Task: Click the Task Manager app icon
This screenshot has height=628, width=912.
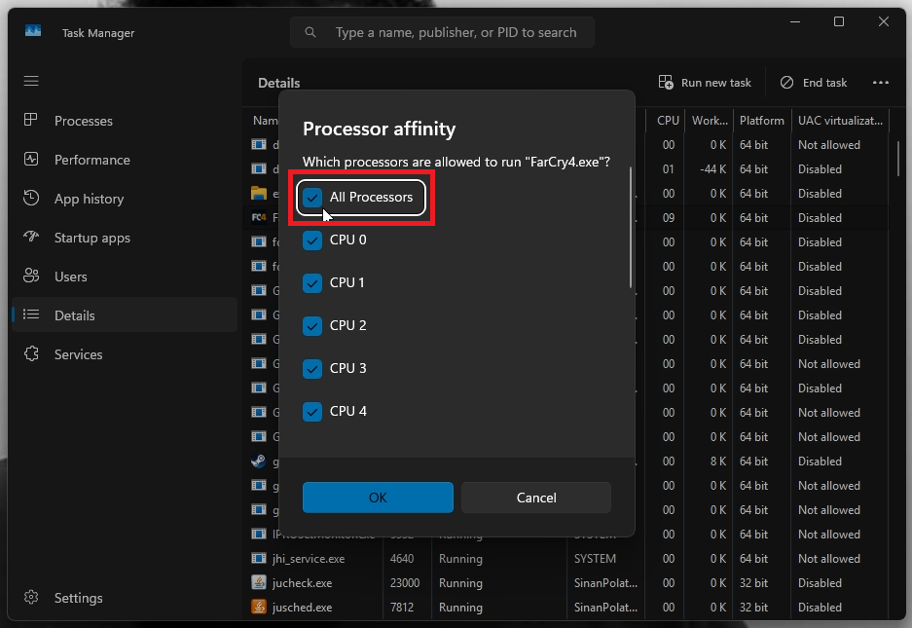Action: pos(33,31)
